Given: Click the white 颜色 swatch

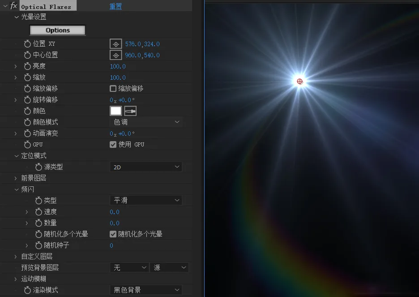Looking at the screenshot, I should click(116, 111).
